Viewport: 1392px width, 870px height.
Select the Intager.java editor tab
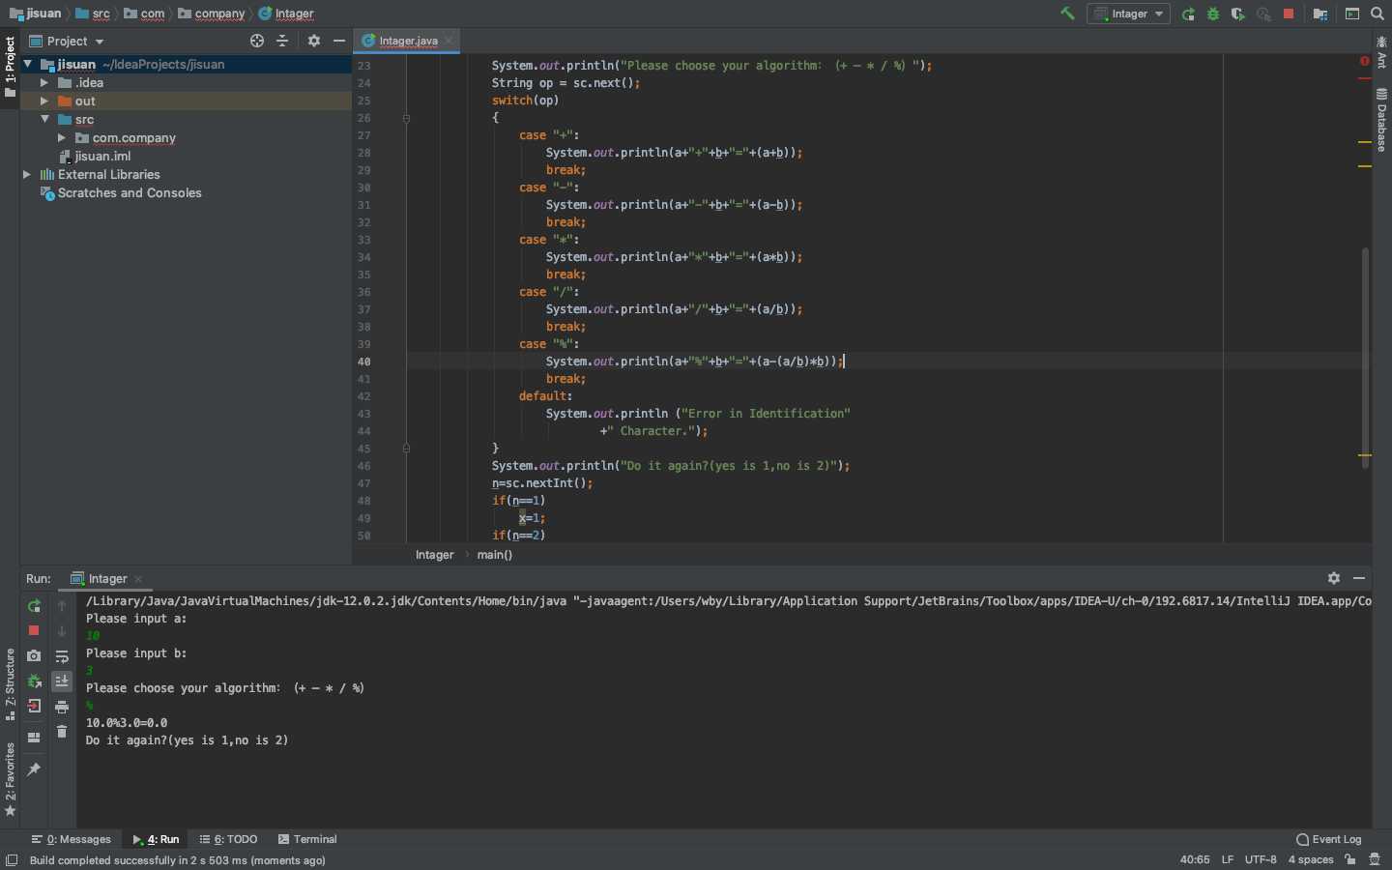coord(408,41)
